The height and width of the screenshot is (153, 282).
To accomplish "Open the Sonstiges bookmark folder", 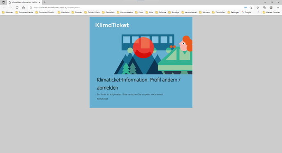I will tap(174, 12).
